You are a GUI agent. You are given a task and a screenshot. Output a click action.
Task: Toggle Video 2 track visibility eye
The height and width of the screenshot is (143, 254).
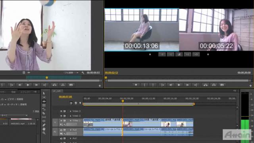tap(61, 116)
